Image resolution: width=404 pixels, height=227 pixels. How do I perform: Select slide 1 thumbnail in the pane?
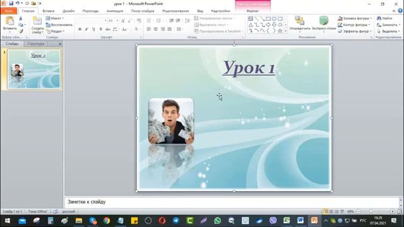34,69
